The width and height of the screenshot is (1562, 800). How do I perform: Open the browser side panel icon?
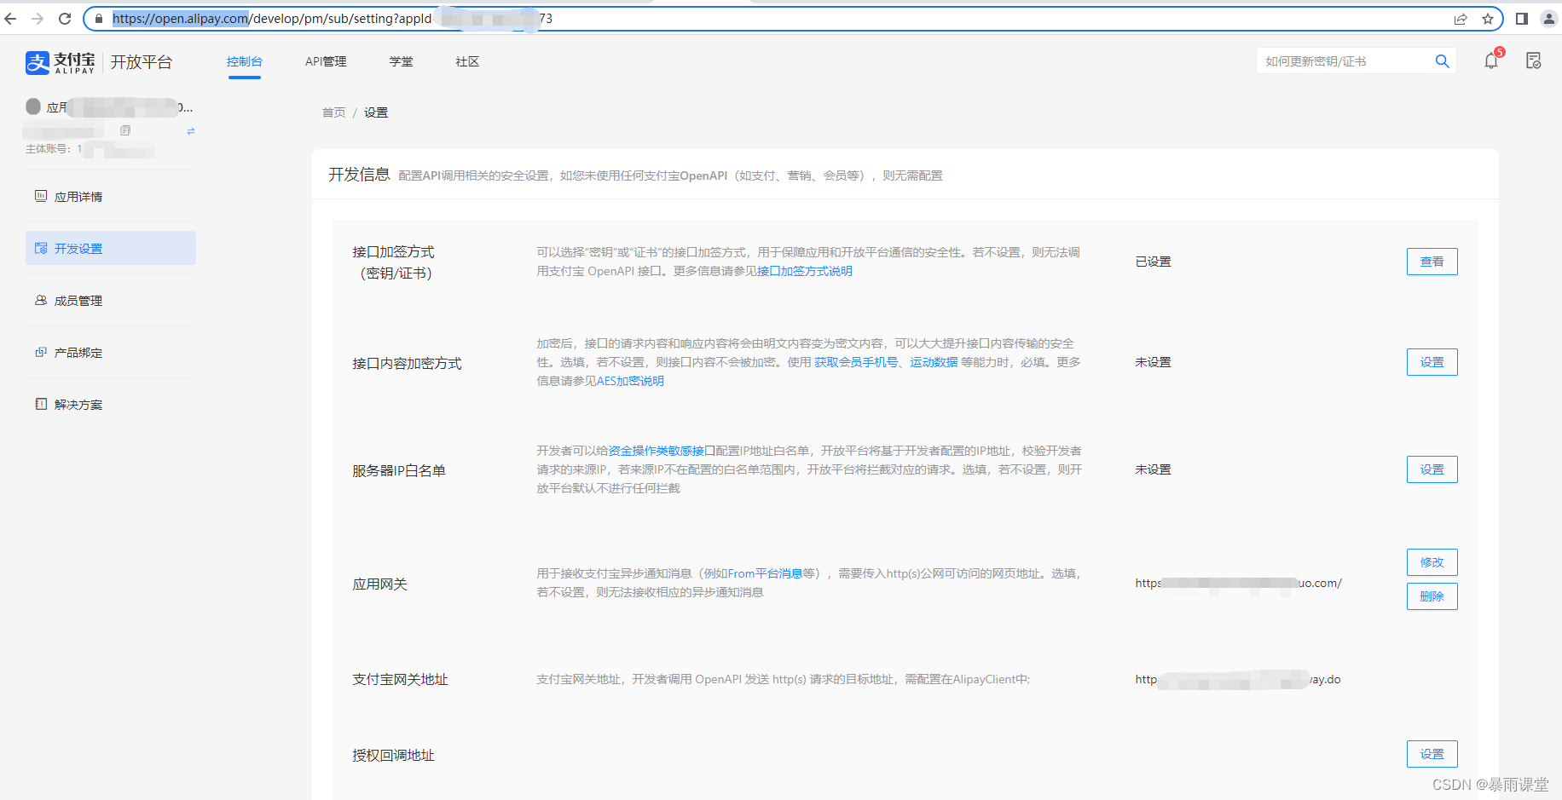click(x=1522, y=19)
